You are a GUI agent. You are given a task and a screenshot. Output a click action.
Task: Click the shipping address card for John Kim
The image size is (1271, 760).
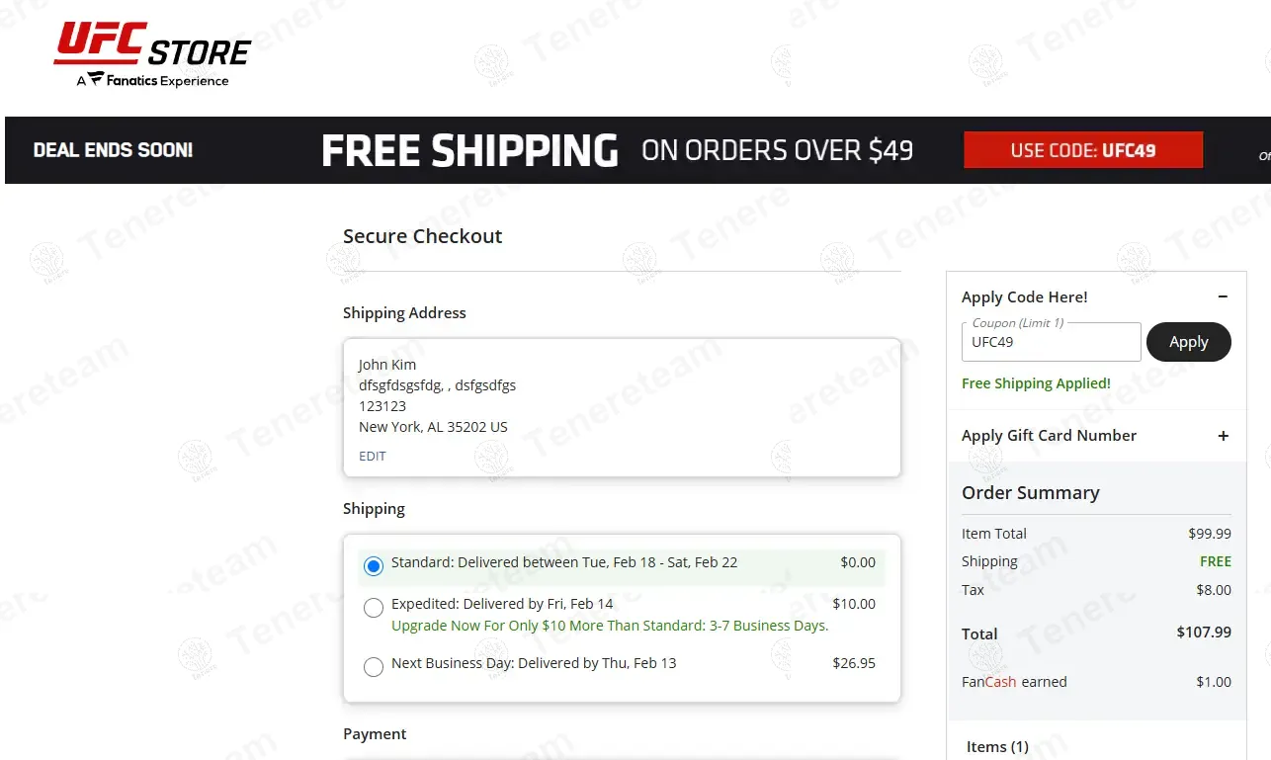pyautogui.click(x=622, y=408)
